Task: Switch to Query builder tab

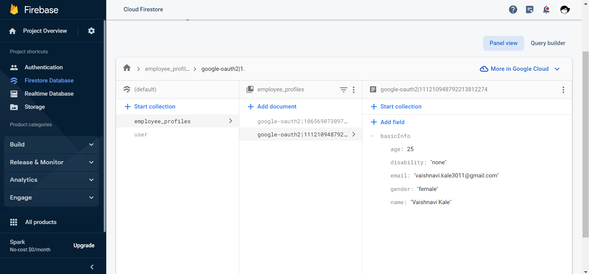Action: (548, 43)
